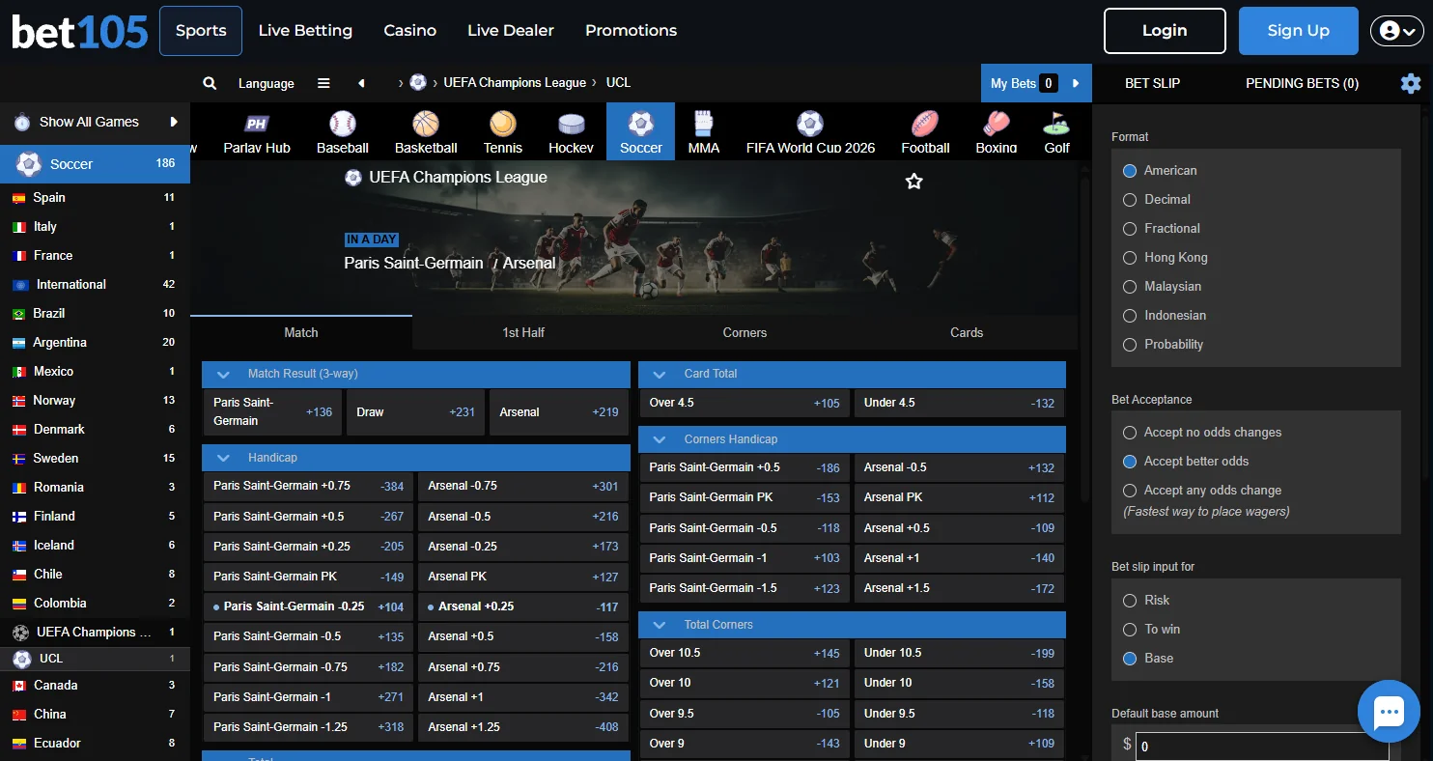Select the American odds format

click(1130, 170)
